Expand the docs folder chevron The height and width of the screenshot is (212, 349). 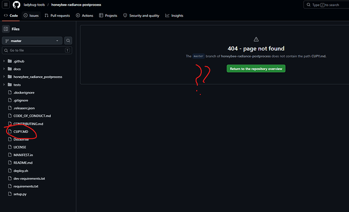4,69
